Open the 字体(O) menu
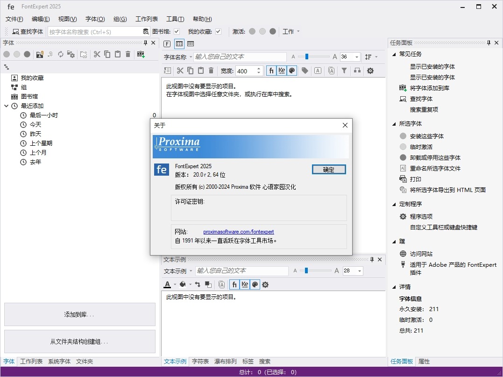Viewport: 503px width, 377px height. (x=95, y=19)
